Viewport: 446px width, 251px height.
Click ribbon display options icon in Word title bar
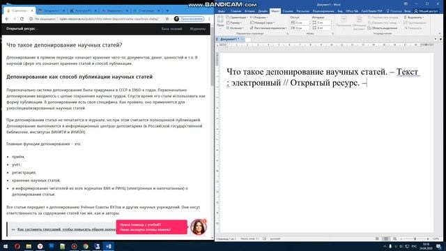click(406, 3)
